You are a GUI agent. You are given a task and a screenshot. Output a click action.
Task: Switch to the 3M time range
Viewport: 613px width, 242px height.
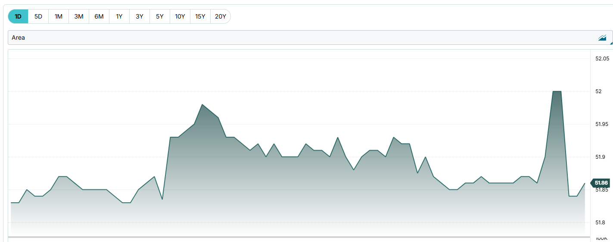click(x=79, y=16)
